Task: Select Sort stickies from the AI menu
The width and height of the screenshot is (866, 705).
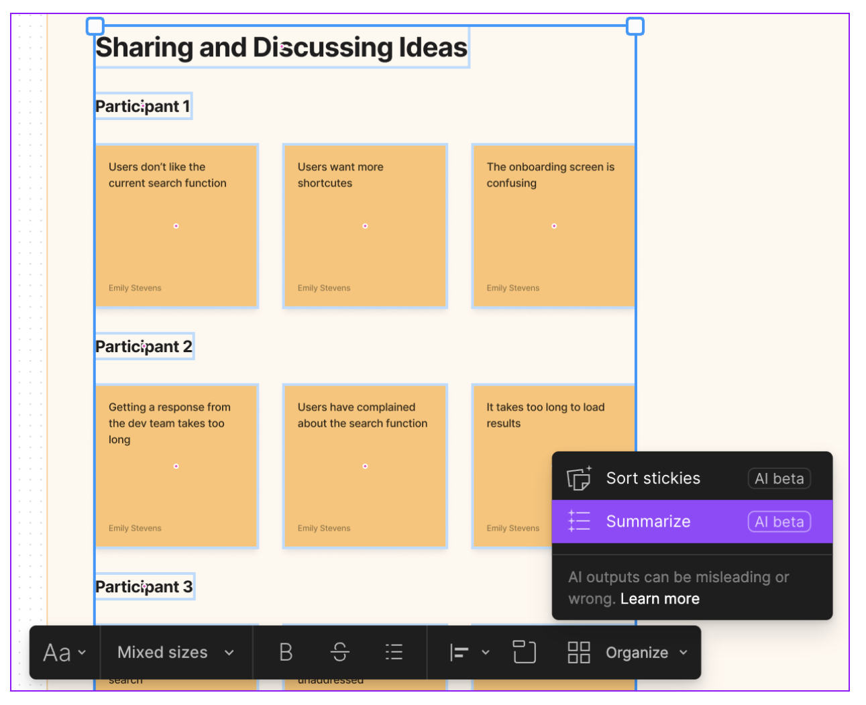Action: [x=653, y=478]
